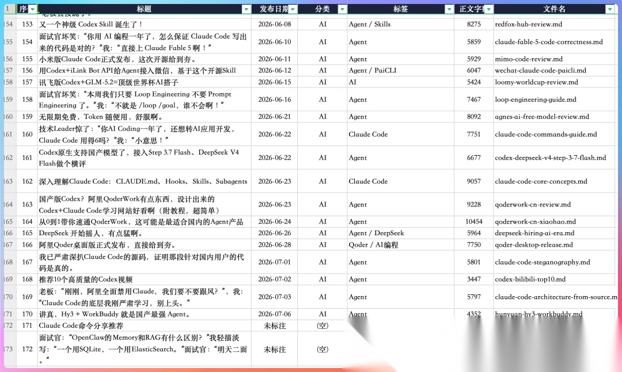622x372 pixels.
Task: Click file name codex-deepseek-v4-step-3-7-flash.md
Action: coord(550,158)
